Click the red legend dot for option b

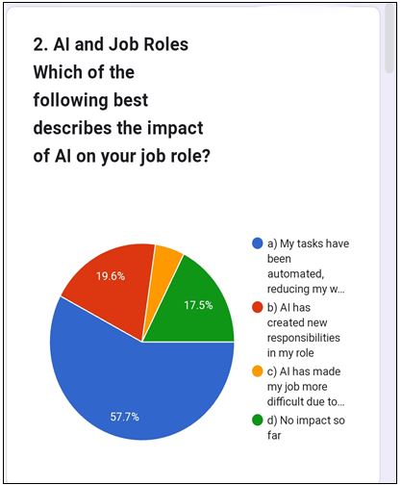(258, 307)
